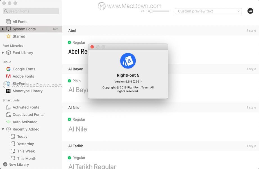The image size is (259, 169).
Task: Click the Starred star icon
Action: pyautogui.click(x=8, y=36)
